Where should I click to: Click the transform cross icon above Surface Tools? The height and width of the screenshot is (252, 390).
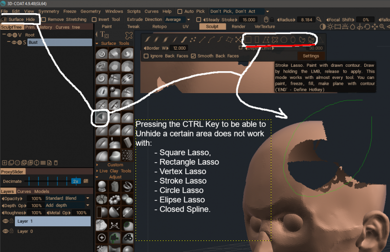129,35
